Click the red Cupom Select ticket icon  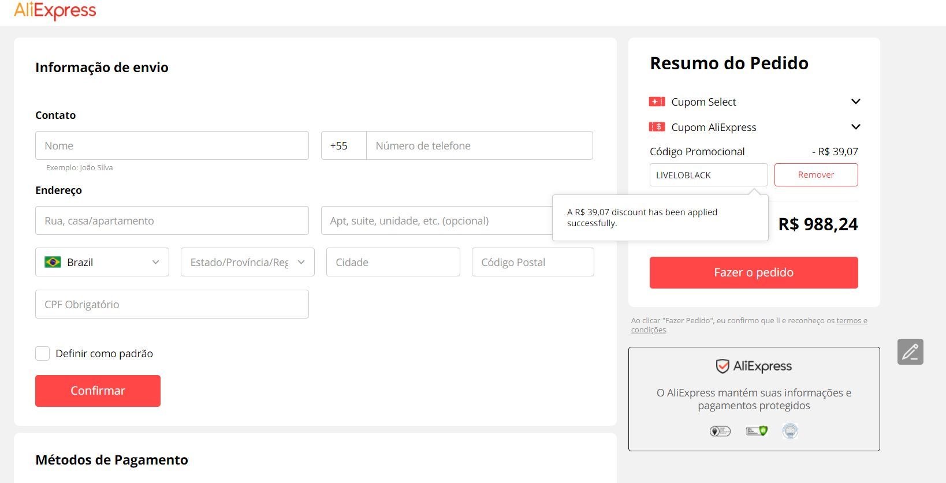[657, 102]
